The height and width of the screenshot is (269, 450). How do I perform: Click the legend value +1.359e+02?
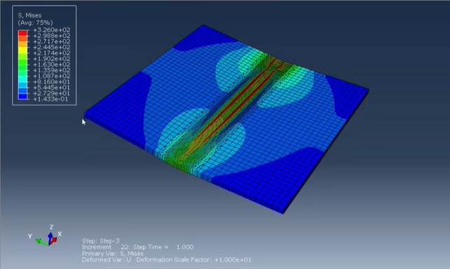coord(52,70)
